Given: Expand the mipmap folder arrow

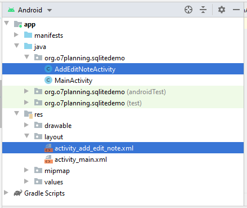Looking at the screenshot, I should (x=26, y=170).
